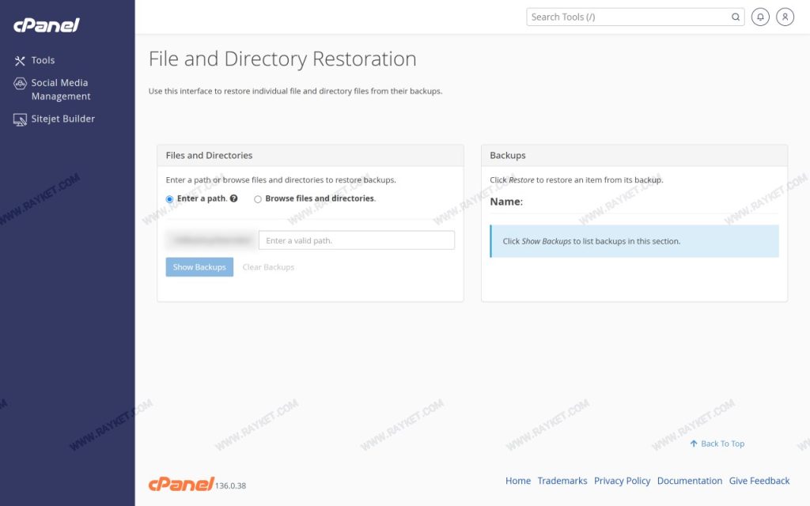Click the Clear Backups button
This screenshot has width=810, height=506.
click(268, 267)
